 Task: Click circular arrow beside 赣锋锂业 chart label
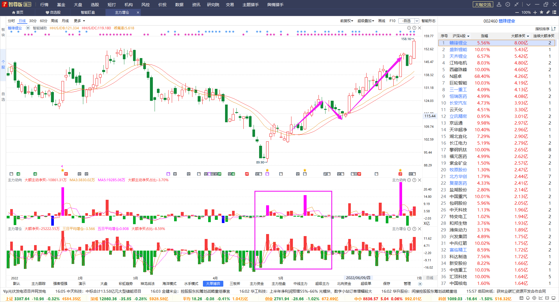pyautogui.click(x=28, y=28)
